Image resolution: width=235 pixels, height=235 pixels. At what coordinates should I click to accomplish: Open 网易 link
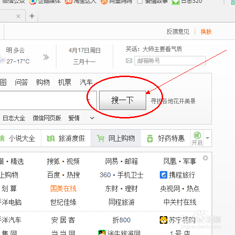pyautogui.click(x=111, y=161)
